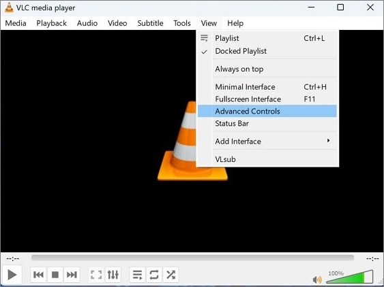Open the Audio menu

click(87, 23)
